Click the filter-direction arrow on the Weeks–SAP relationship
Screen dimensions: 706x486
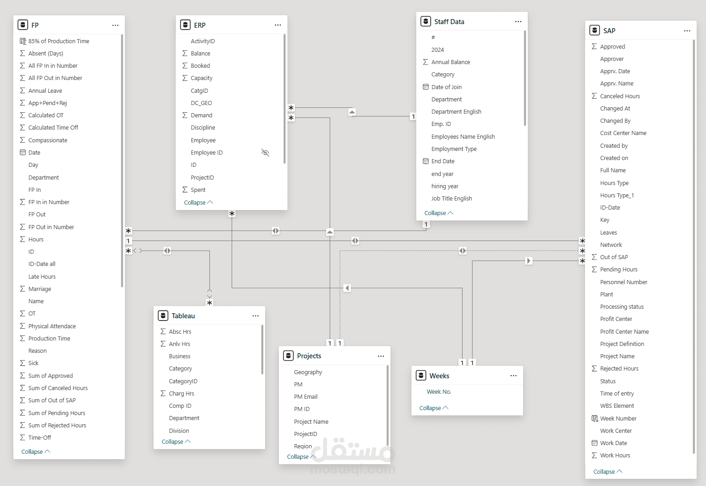529,261
